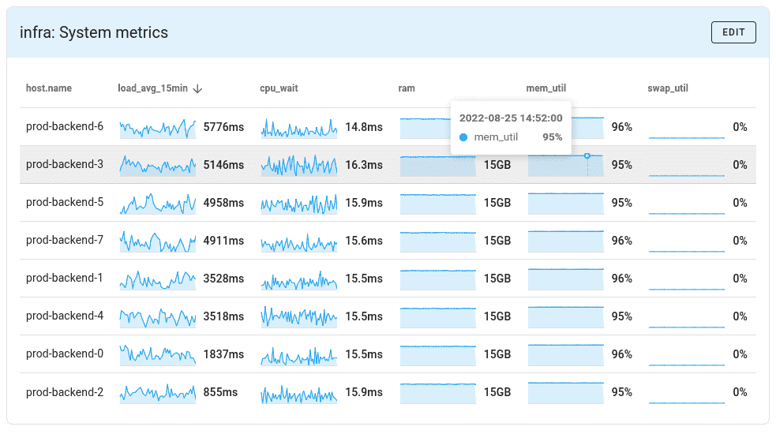Click the swap_util column header
Screen dimensions: 776x434
[x=668, y=88]
